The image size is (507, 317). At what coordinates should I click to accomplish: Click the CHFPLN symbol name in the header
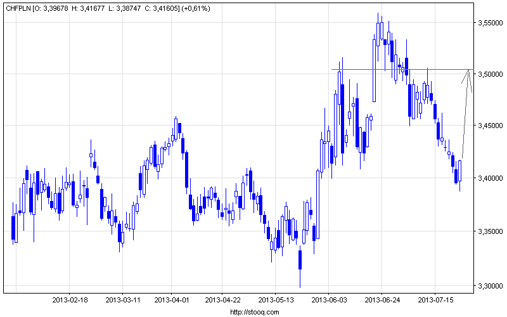(x=18, y=9)
